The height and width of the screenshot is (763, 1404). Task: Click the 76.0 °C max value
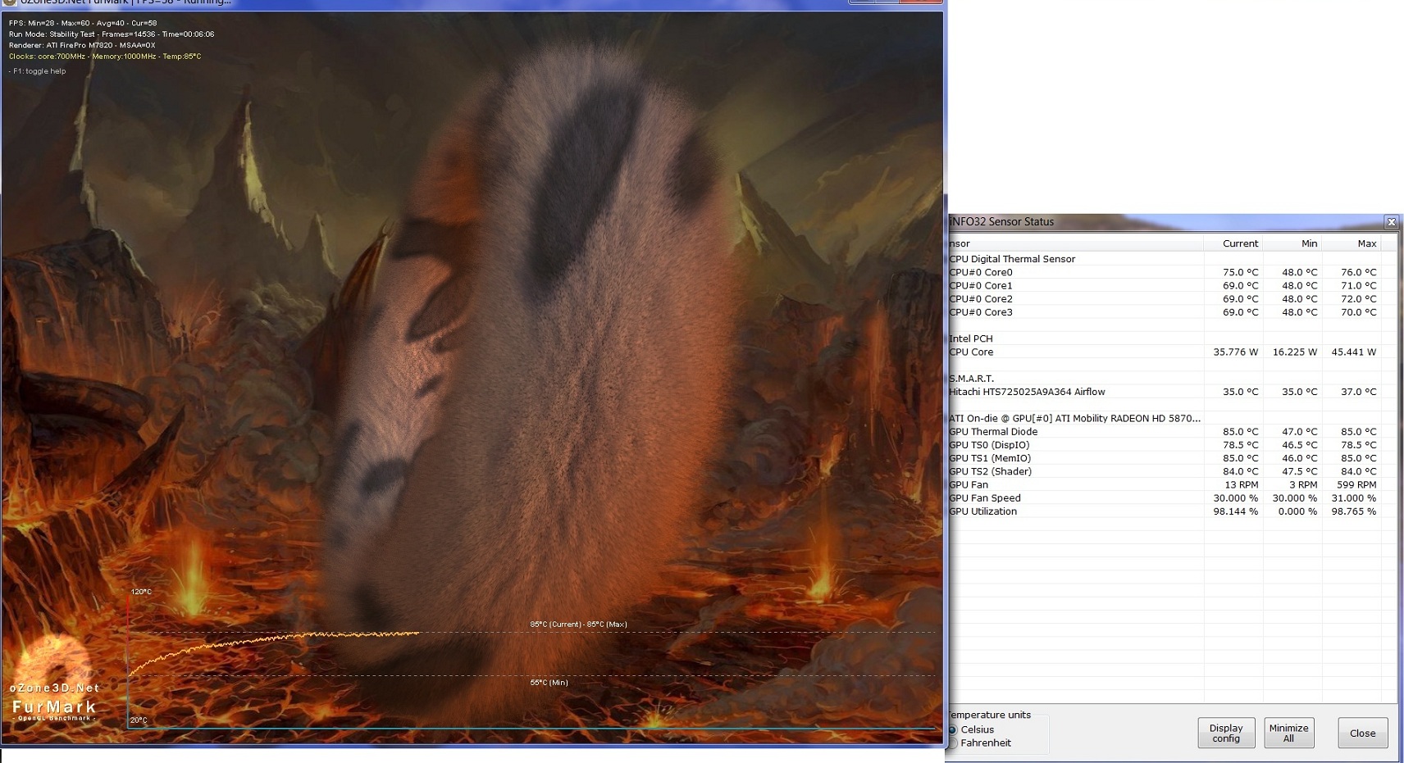(x=1359, y=272)
